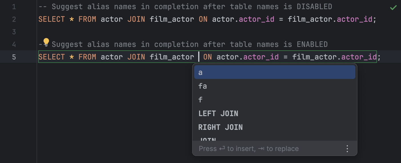The image size is (401, 163).
Task: Click line number 5 in gutter
Action: point(14,57)
